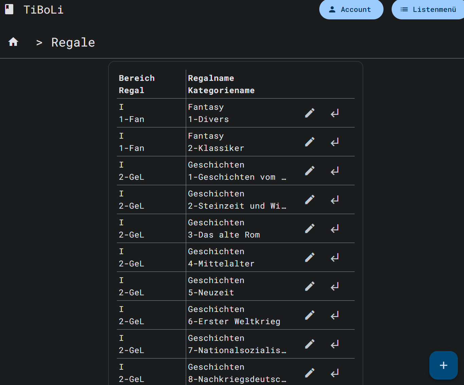Edit the Geschichten 3-Das alte Rom entry
Screen dimensions: 464x385
coord(309,228)
